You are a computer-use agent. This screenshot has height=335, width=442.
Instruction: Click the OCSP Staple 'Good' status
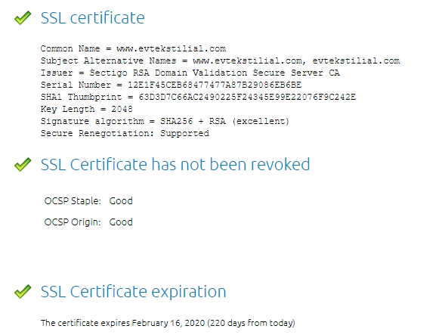(x=121, y=201)
